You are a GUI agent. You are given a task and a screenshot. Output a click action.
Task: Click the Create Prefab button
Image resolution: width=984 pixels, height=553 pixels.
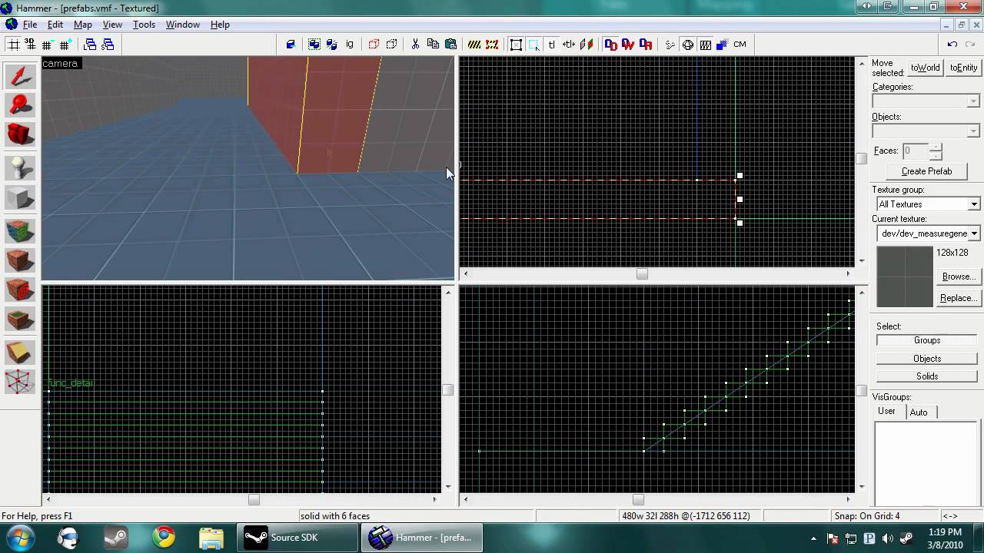coord(926,171)
